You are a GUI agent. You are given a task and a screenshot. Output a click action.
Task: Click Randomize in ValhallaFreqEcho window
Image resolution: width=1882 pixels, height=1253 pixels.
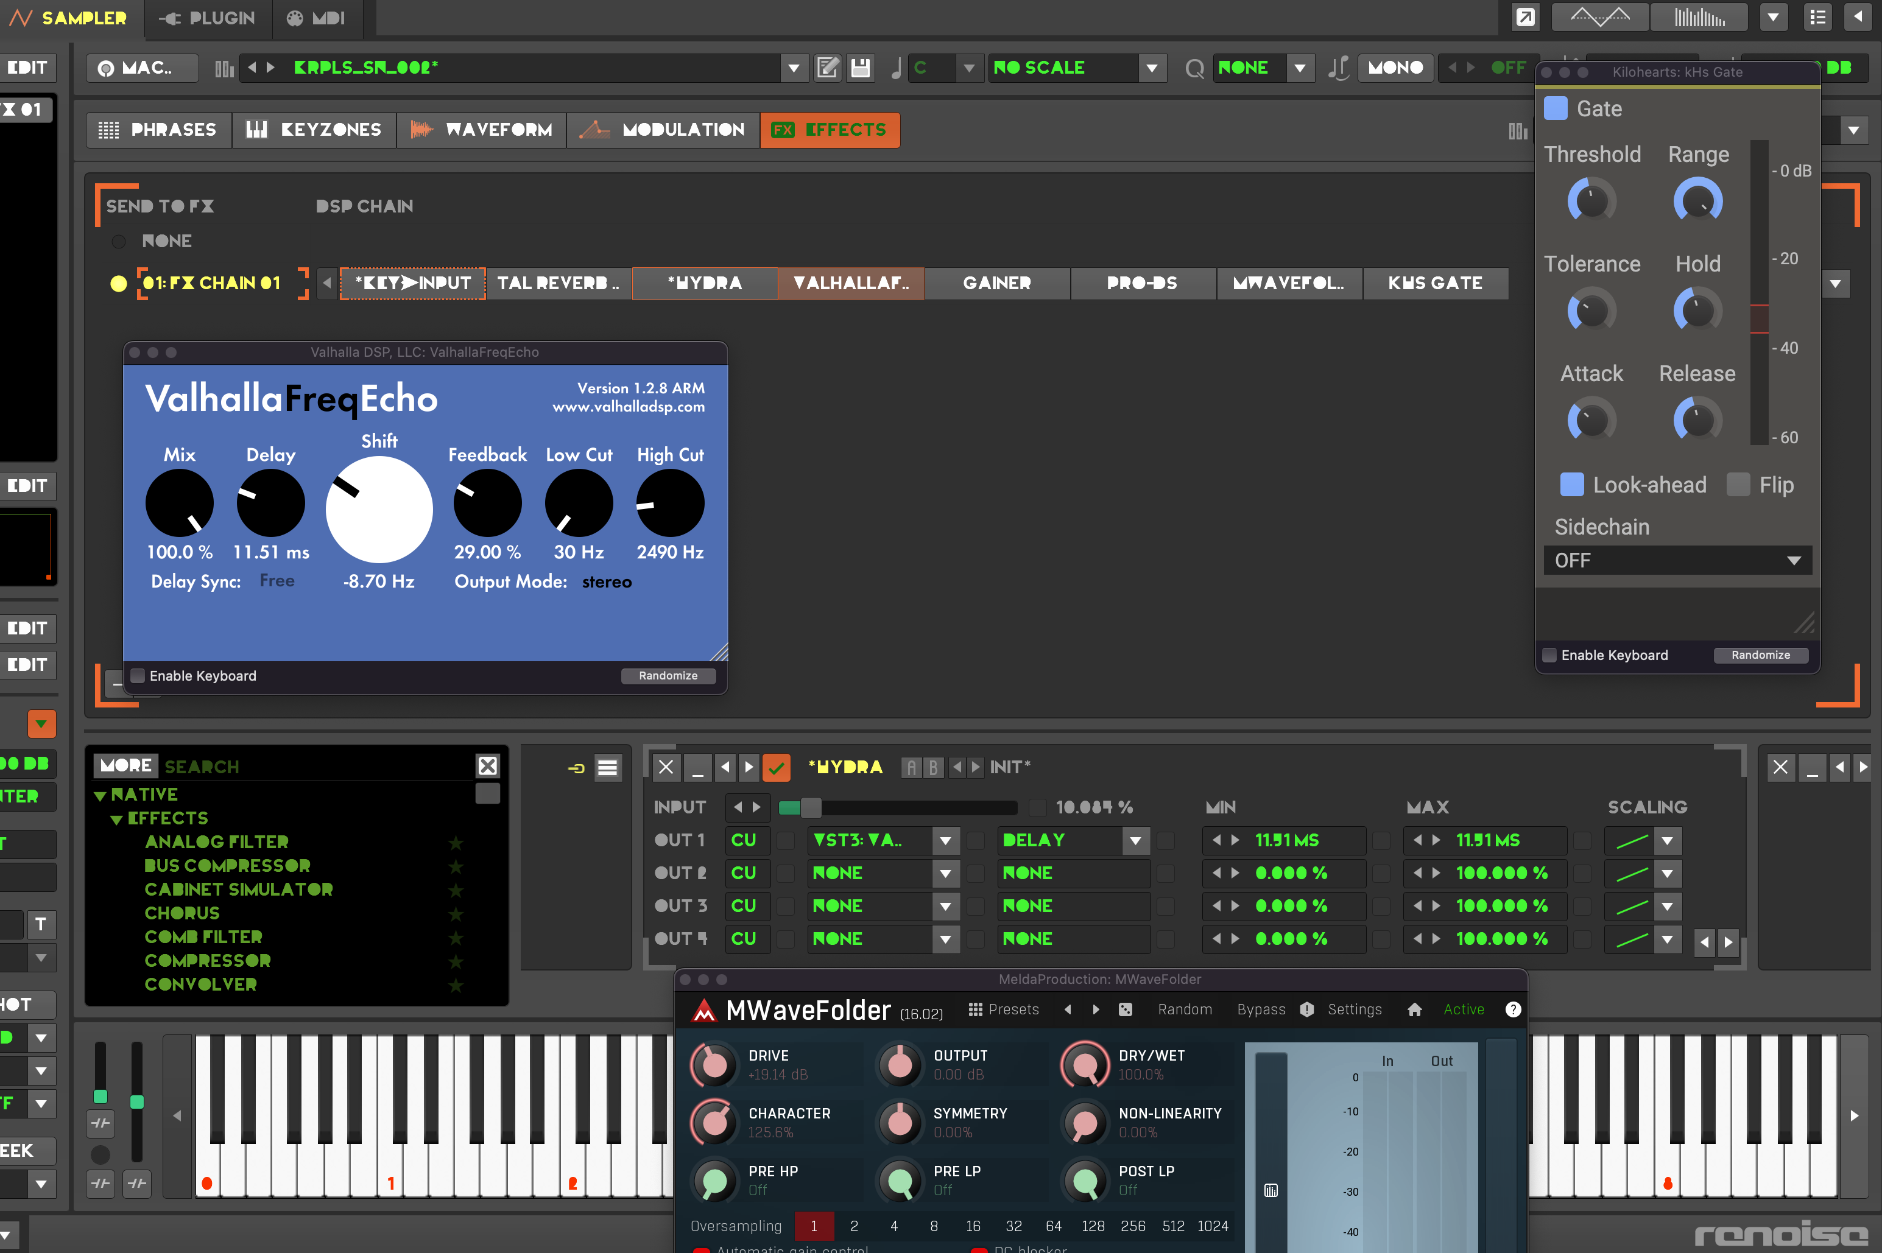pyautogui.click(x=668, y=676)
